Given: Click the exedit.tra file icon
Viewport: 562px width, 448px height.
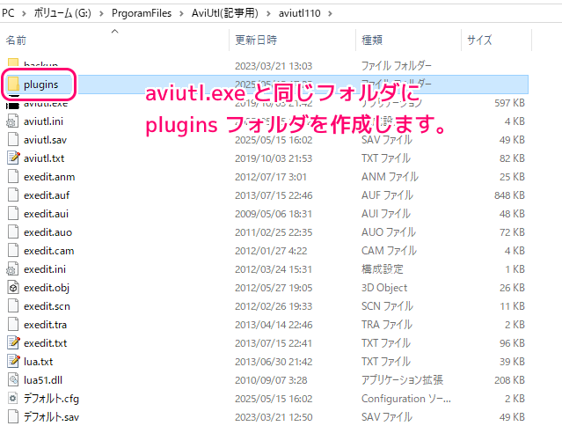Looking at the screenshot, I should click(x=13, y=325).
